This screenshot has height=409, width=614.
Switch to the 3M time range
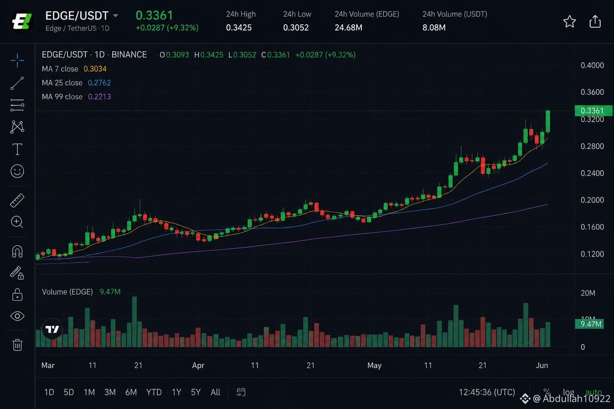pos(110,392)
